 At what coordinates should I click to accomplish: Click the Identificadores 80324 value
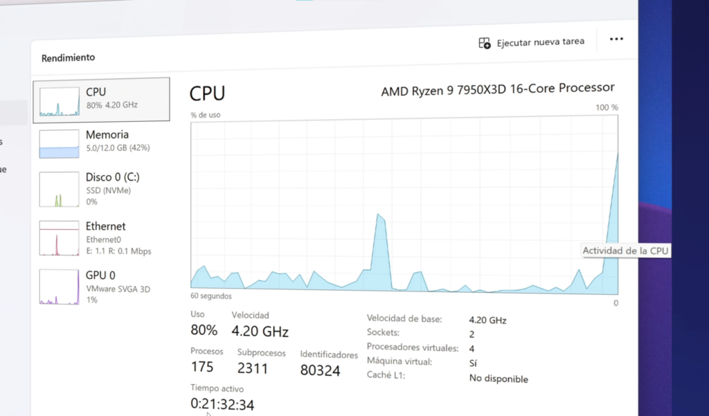click(320, 370)
